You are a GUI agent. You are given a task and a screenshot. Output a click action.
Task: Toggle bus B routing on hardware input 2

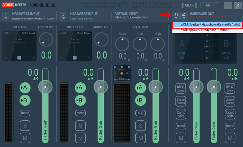pyautogui.click(x=80, y=100)
